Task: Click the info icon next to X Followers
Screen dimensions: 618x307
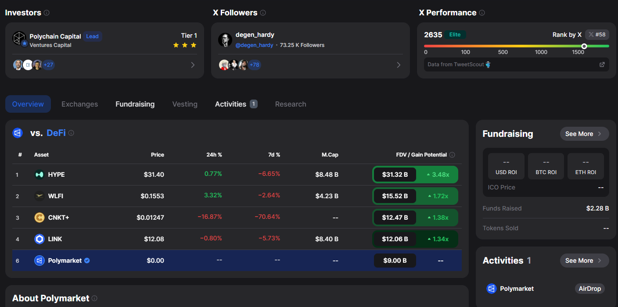Action: [x=263, y=13]
